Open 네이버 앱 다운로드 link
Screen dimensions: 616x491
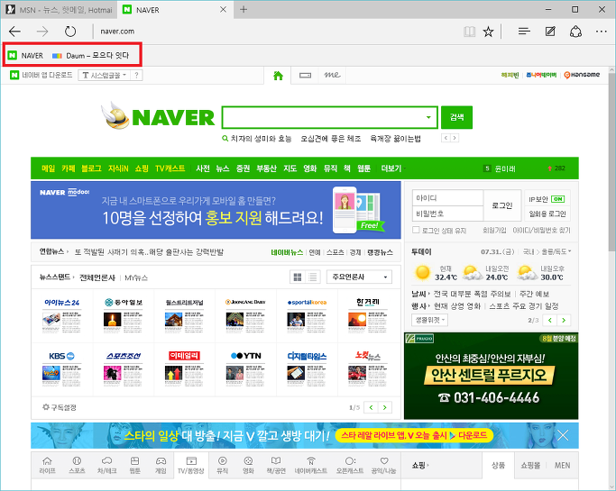tap(41, 75)
